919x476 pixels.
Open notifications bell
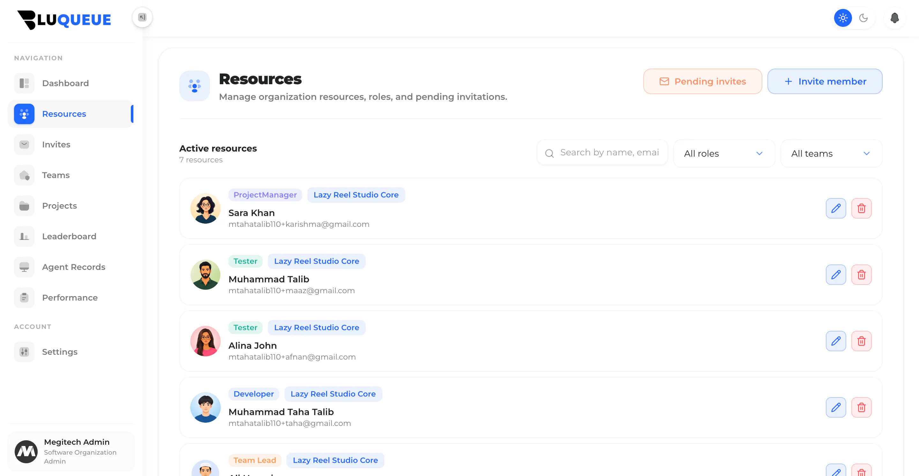click(x=894, y=18)
